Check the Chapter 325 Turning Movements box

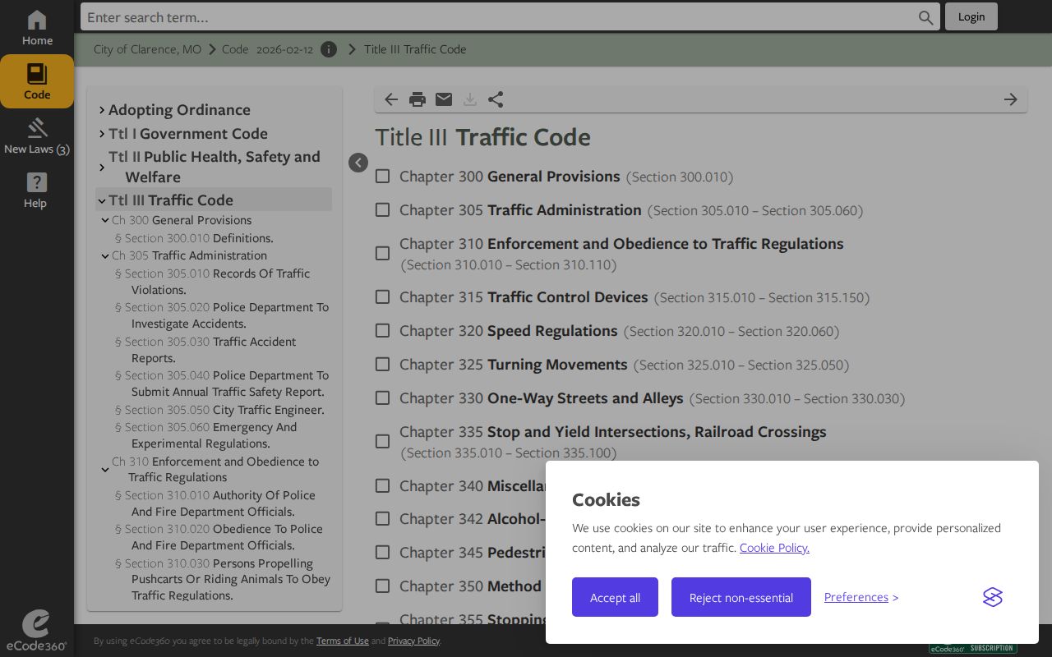[x=382, y=365]
